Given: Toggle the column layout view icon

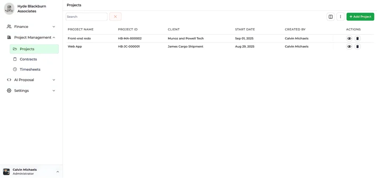Looking at the screenshot, I should (x=331, y=17).
